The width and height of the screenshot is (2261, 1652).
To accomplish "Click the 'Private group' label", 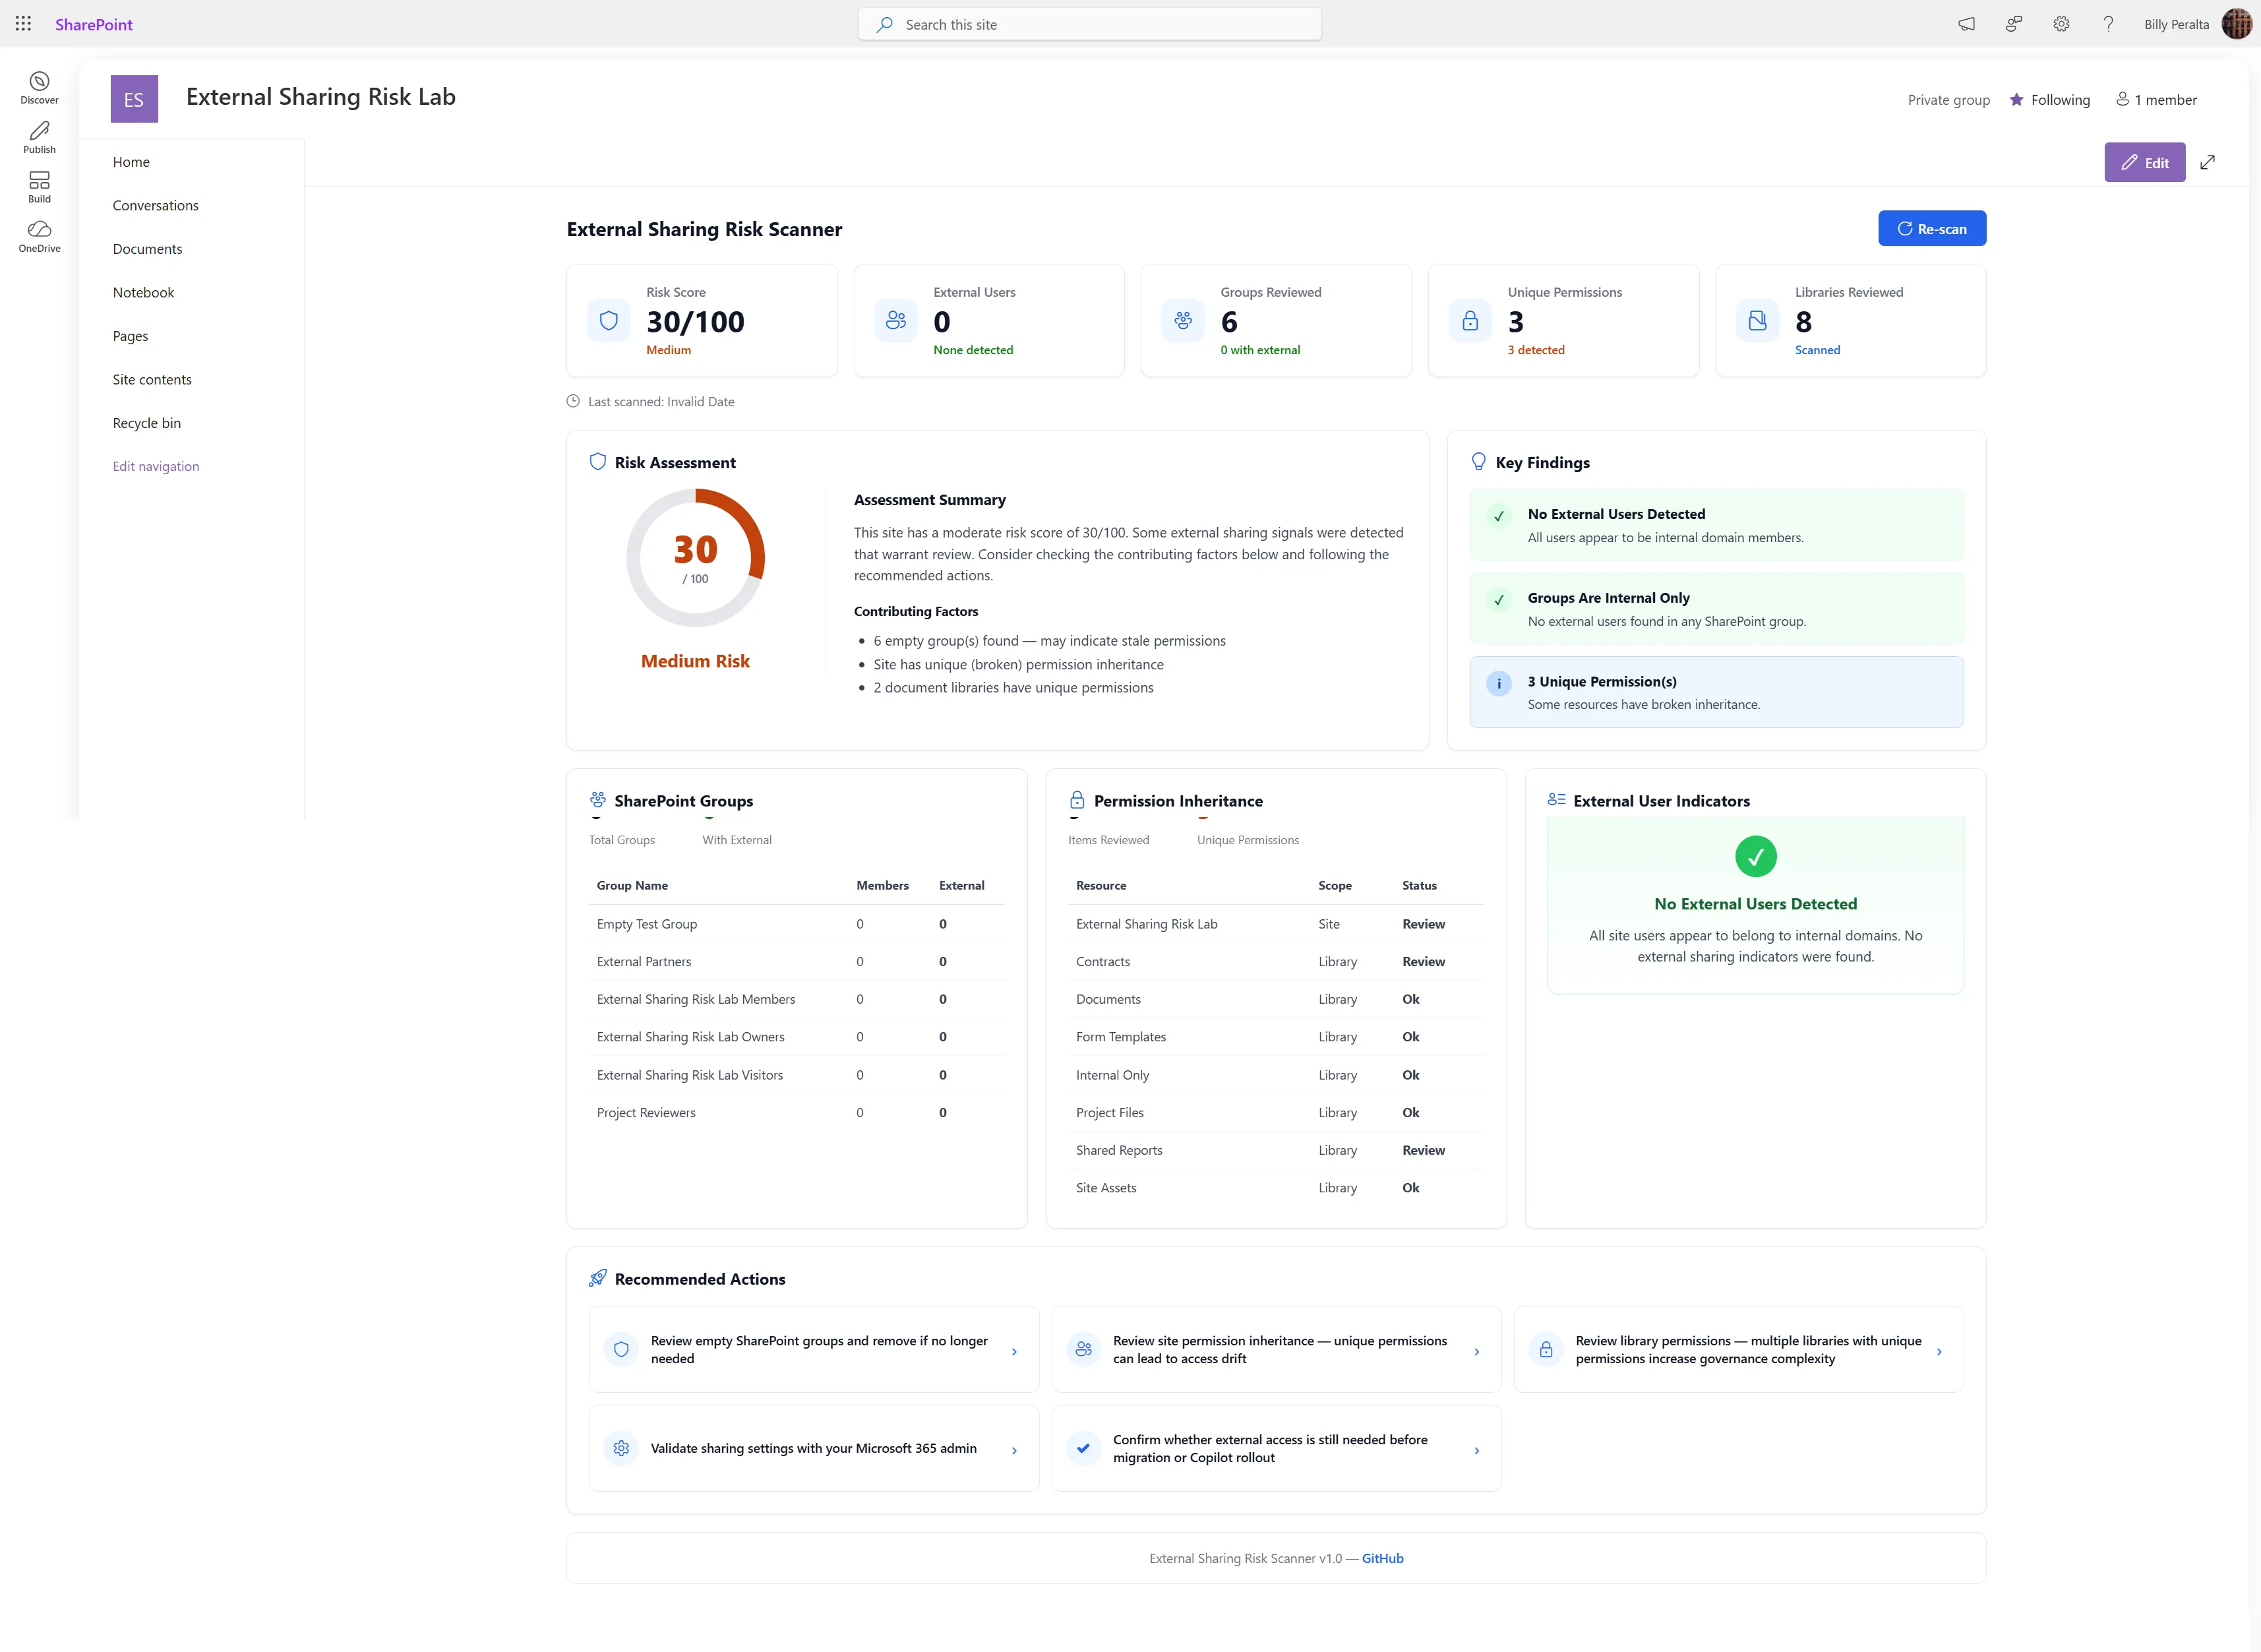I will click(1948, 99).
